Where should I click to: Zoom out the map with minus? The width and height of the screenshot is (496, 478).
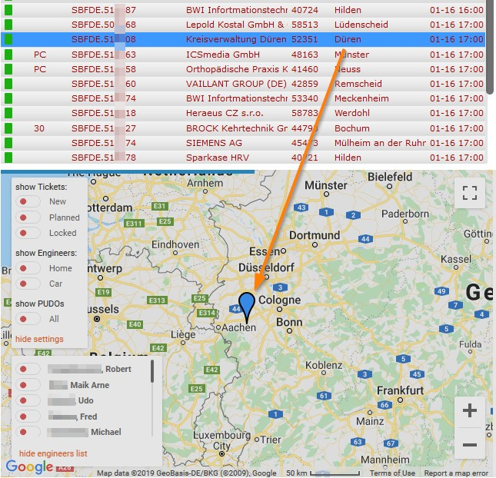(x=470, y=445)
